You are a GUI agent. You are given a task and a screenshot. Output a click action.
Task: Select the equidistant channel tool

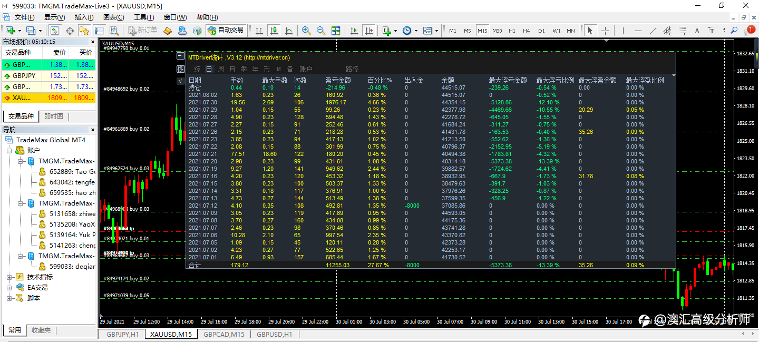click(667, 31)
